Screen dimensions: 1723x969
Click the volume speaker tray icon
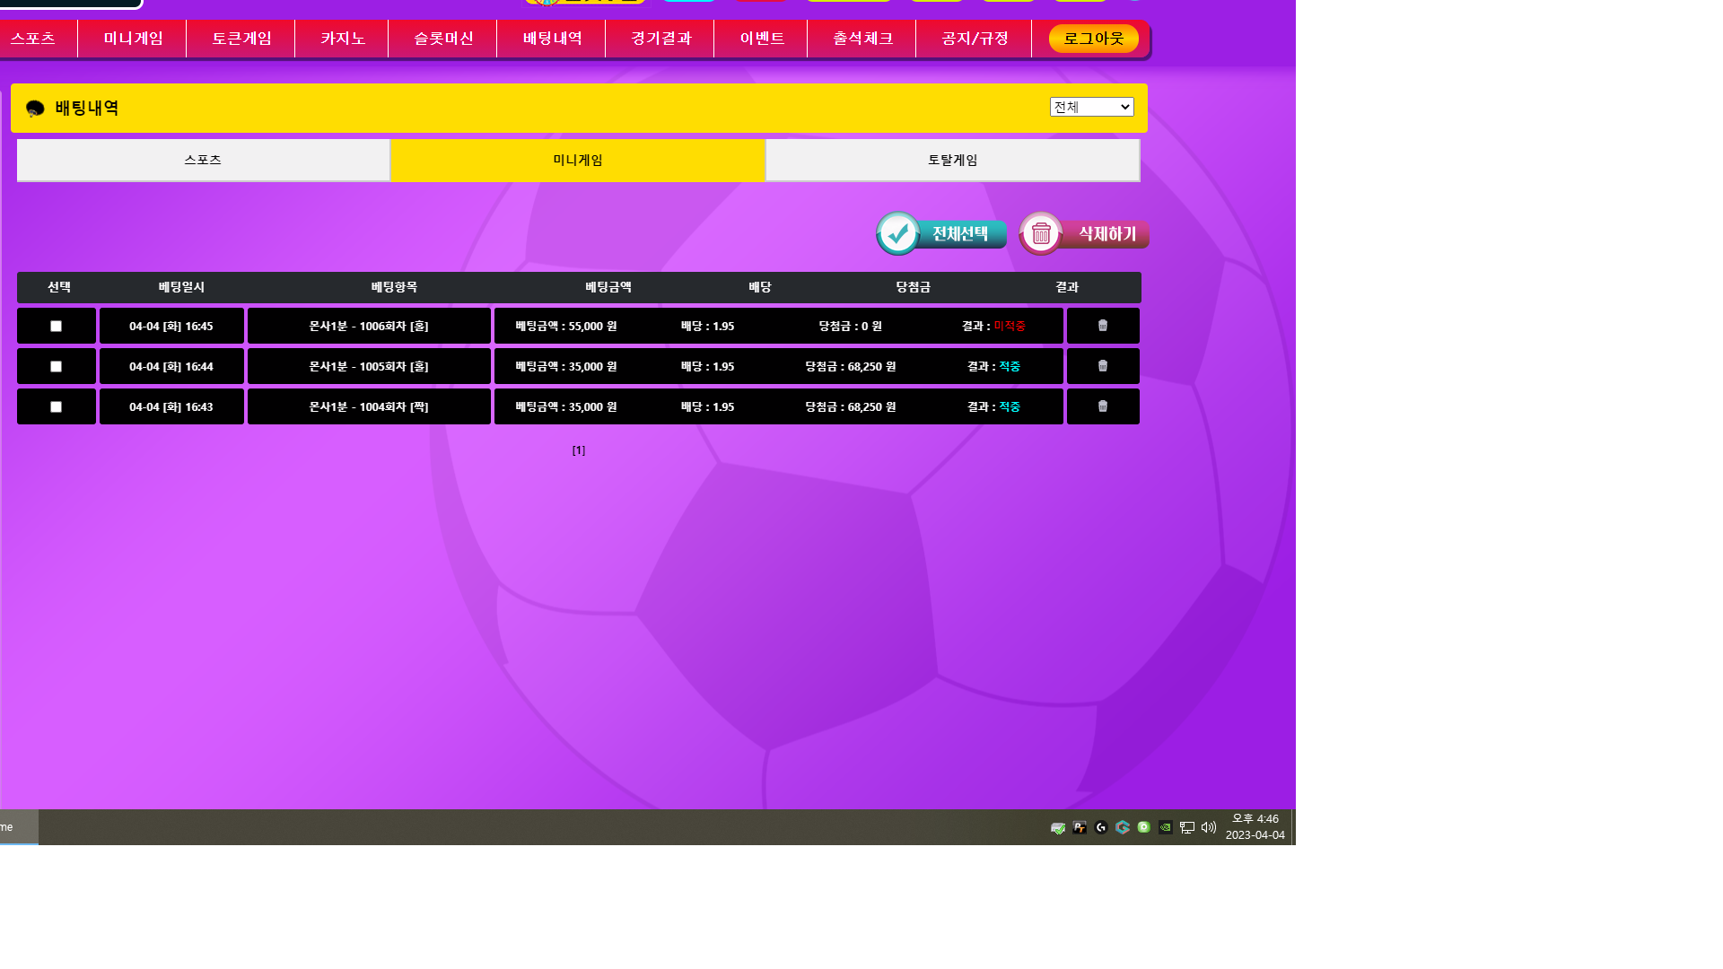(x=1208, y=827)
